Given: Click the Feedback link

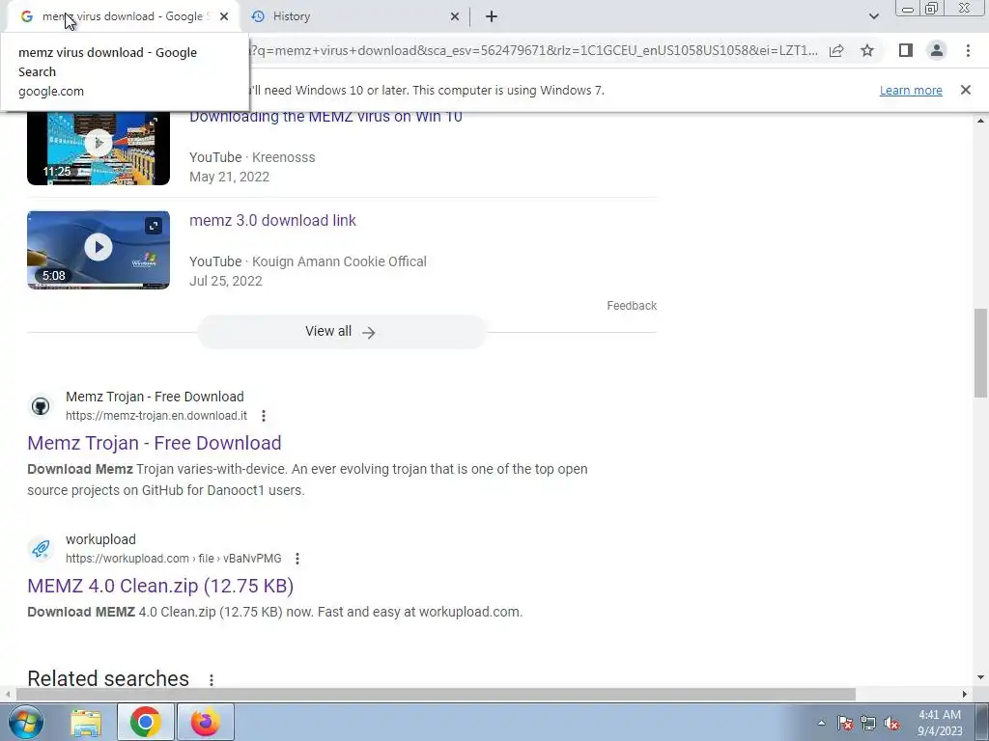Looking at the screenshot, I should pyautogui.click(x=632, y=306).
